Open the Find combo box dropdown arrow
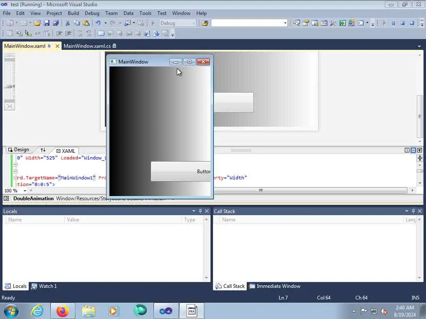This screenshot has width=426, height=319. click(x=285, y=23)
